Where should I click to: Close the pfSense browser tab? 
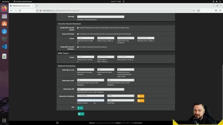(x=32, y=6)
